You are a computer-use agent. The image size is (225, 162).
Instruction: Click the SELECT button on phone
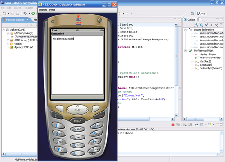78,110
